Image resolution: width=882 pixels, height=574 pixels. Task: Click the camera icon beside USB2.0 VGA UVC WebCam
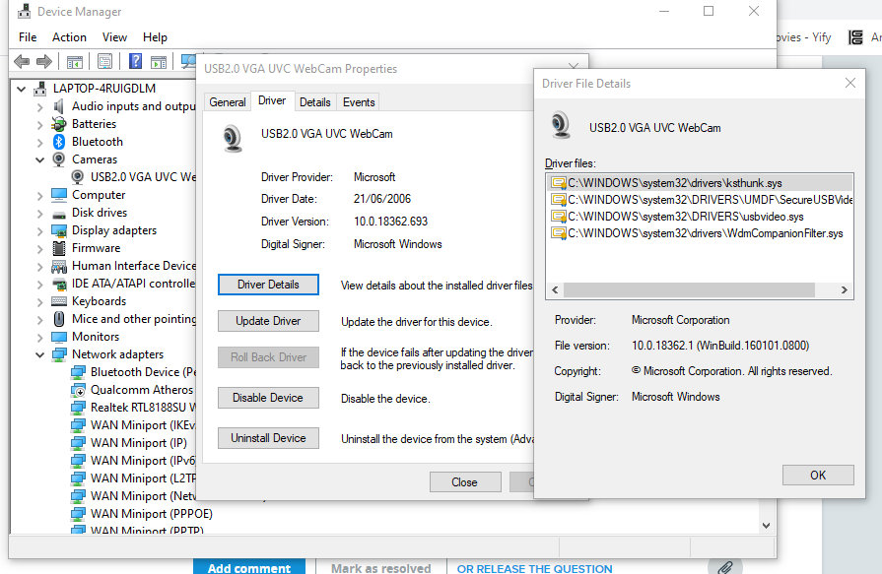click(77, 176)
